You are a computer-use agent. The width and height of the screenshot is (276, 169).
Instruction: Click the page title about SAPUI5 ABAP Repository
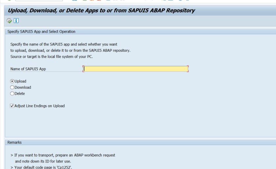pyautogui.click(x=102, y=10)
